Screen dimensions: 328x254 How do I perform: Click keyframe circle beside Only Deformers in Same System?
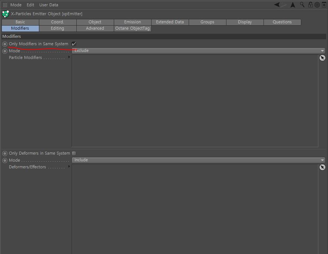5,154
